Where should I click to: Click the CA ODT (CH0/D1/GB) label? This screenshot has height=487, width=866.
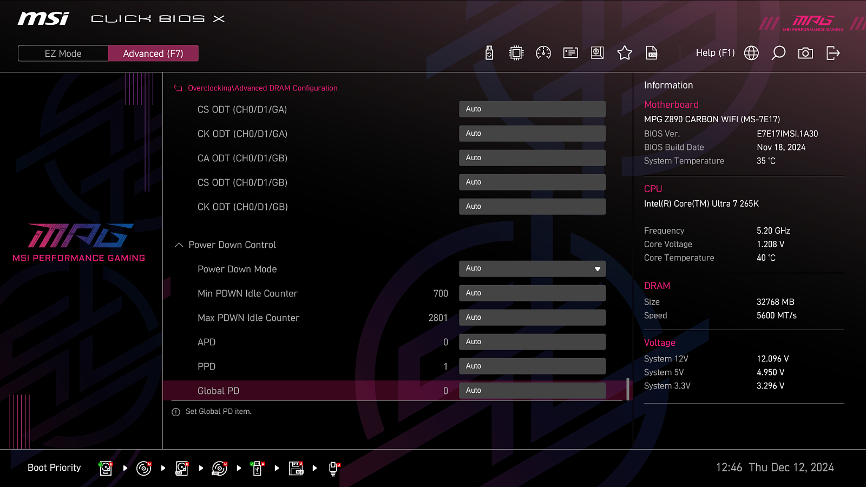pyautogui.click(x=242, y=158)
